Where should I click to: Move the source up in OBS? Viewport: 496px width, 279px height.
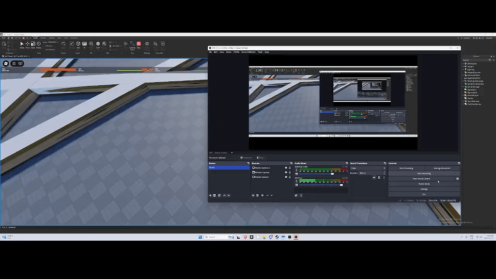[x=267, y=196]
